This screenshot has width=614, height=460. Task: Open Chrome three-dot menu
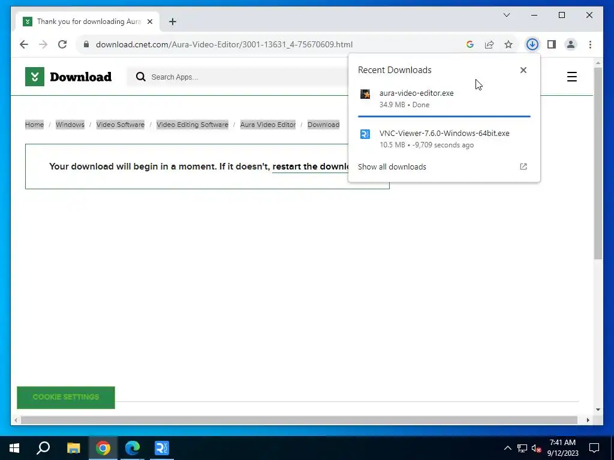coord(590,44)
